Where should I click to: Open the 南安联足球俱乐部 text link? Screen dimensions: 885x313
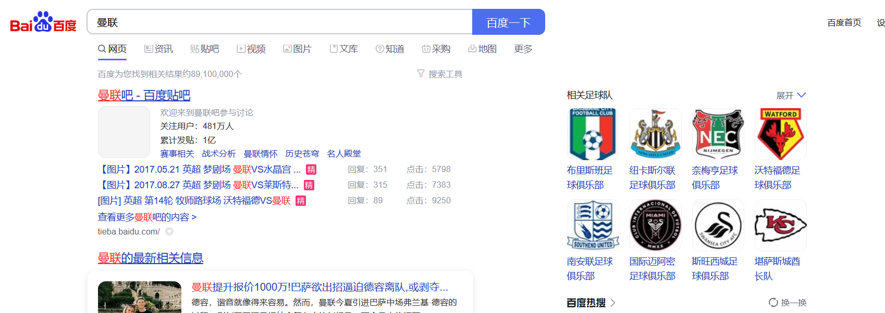click(x=590, y=268)
